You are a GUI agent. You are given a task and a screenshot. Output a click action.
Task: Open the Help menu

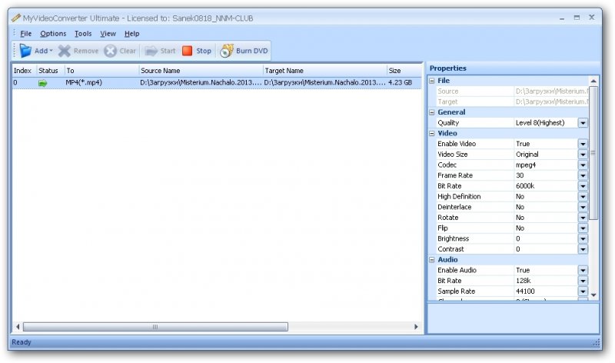click(131, 34)
